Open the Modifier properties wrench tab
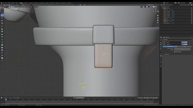193x108 pixels. (161, 56)
